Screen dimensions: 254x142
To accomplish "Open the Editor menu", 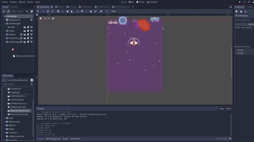I will click(x=30, y=2).
